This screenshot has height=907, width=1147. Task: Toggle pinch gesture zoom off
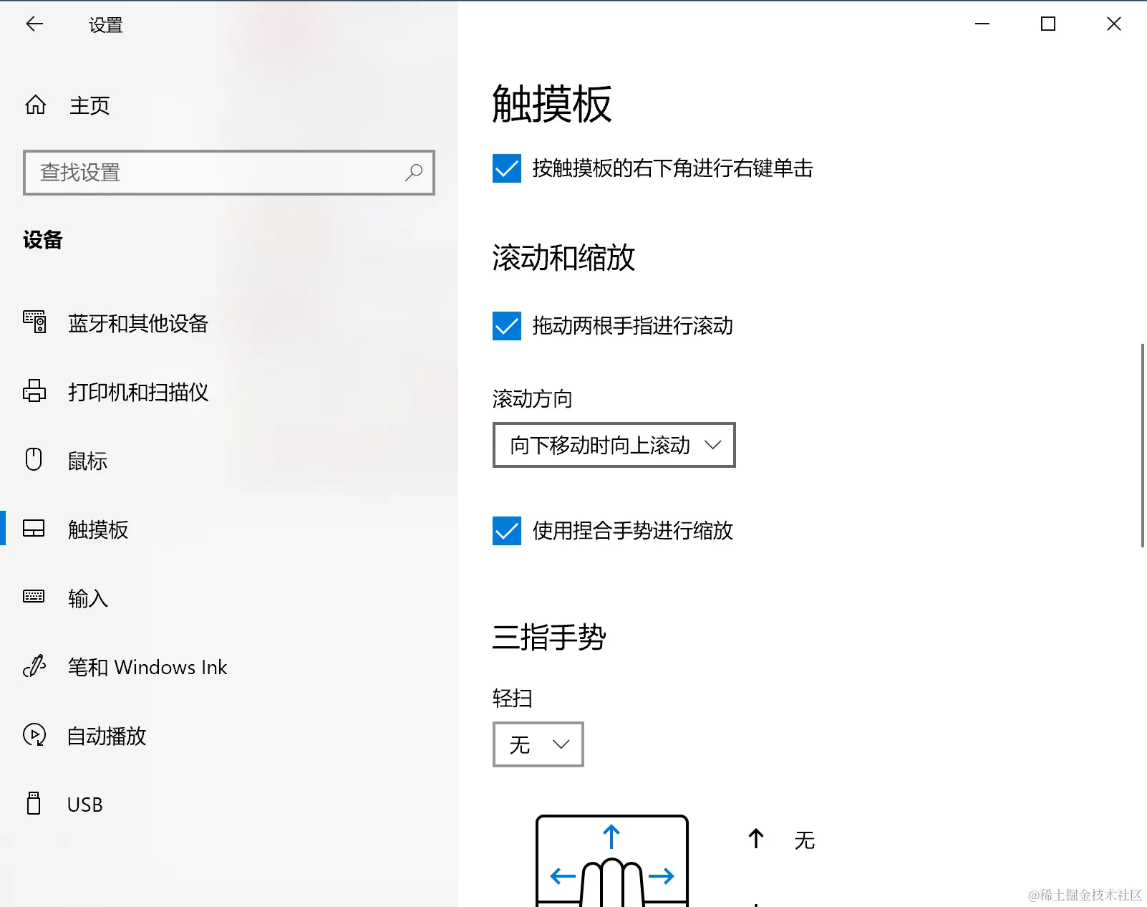click(506, 531)
